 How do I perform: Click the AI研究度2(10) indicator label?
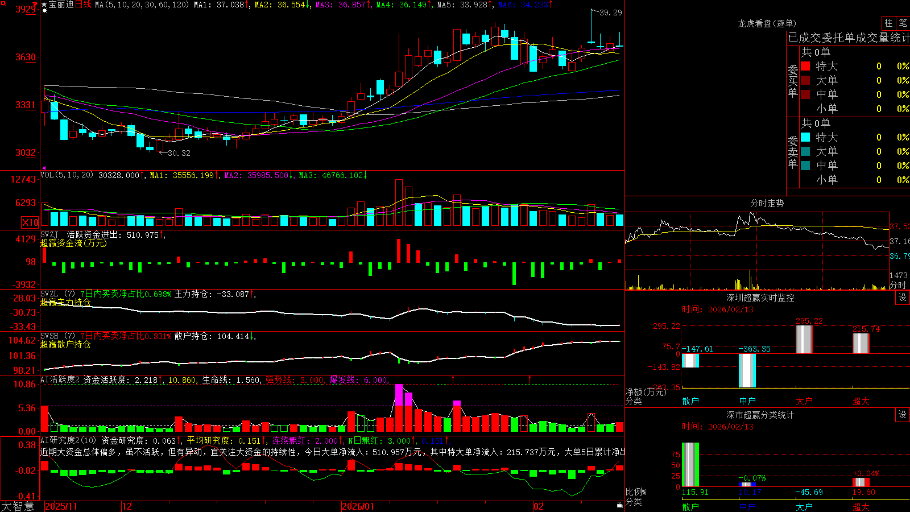(x=68, y=440)
